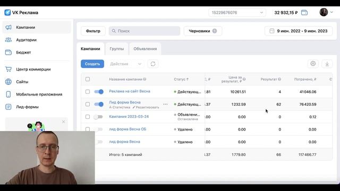Click the Бюджет wallet sidebar icon

[8, 53]
